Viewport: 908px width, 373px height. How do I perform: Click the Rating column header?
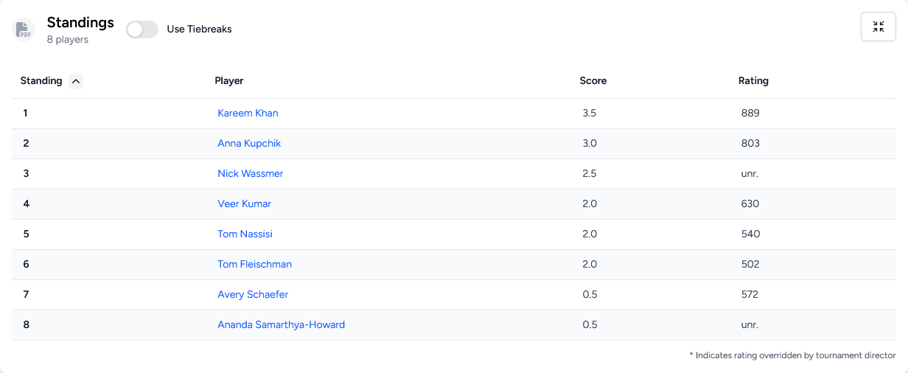point(753,80)
